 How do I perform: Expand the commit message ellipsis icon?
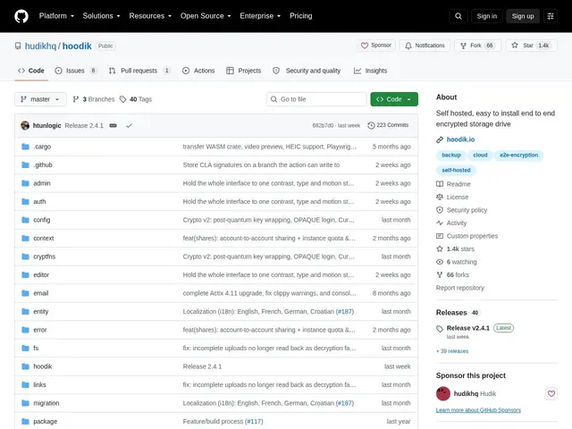pos(114,125)
